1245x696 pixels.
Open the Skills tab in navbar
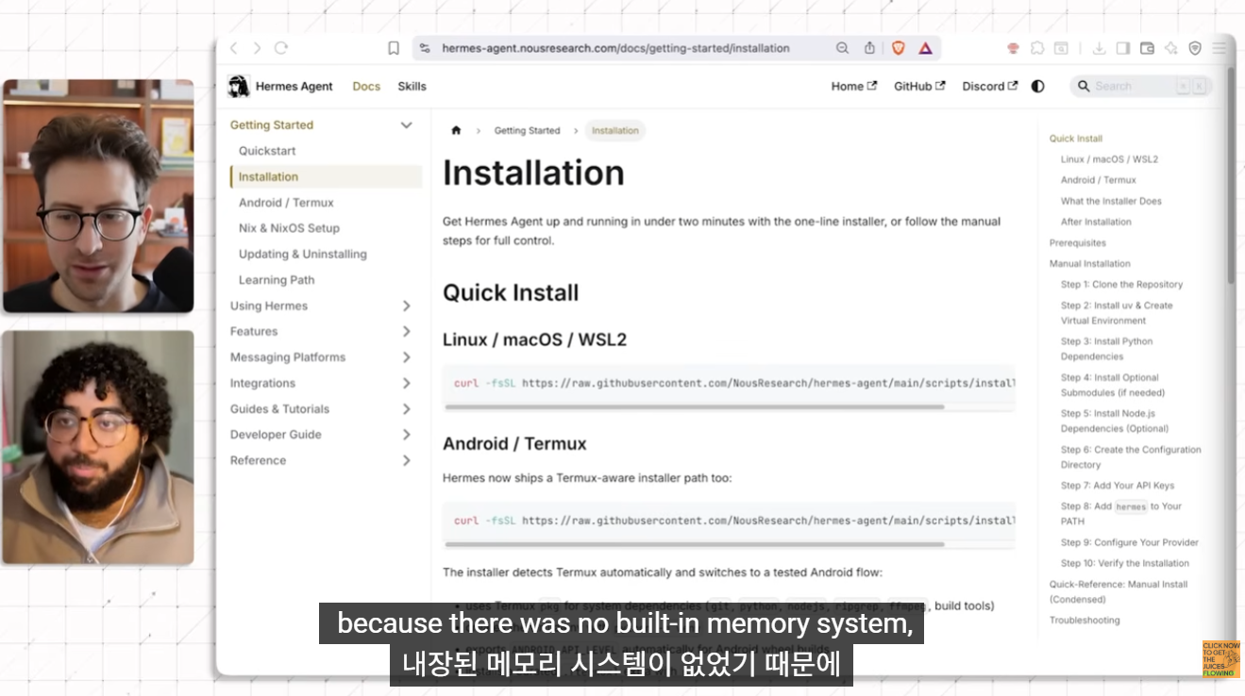(x=412, y=86)
